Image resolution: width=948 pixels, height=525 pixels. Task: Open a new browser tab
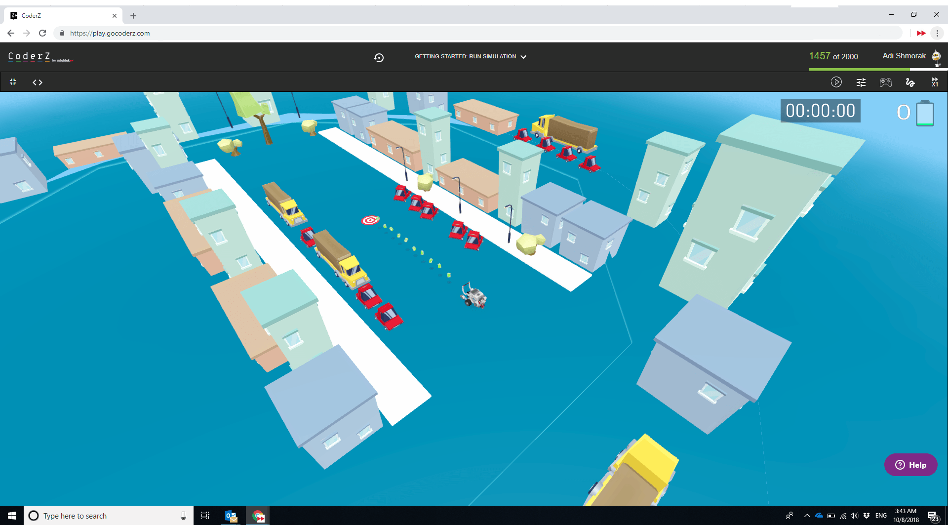pos(133,15)
